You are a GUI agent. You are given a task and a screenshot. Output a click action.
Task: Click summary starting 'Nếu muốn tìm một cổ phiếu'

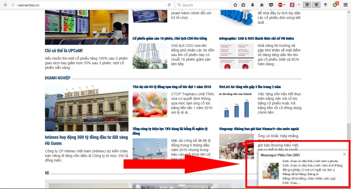pyautogui.click(x=86, y=63)
